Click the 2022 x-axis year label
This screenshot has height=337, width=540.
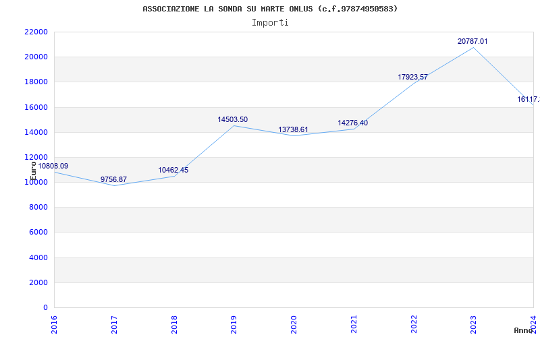414,324
